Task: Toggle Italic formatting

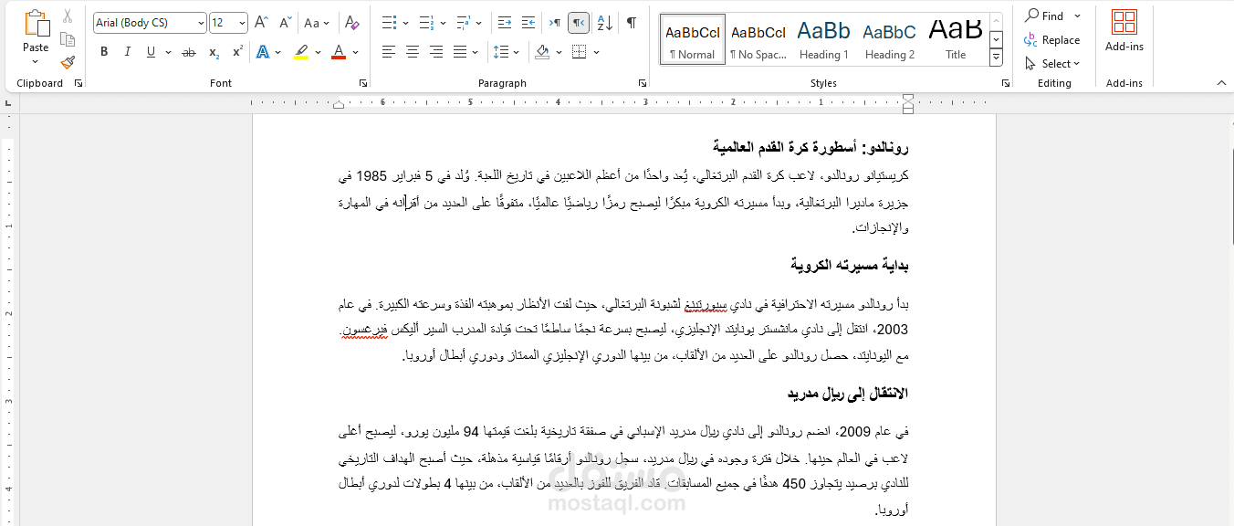Action: click(x=128, y=52)
